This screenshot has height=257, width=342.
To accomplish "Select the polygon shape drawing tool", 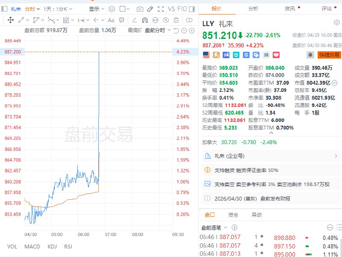I will pos(36,20).
